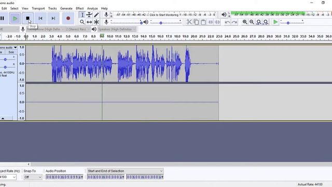Screen dimensions: 332x187
Task: Open the View menu
Action: click(x=25, y=8)
